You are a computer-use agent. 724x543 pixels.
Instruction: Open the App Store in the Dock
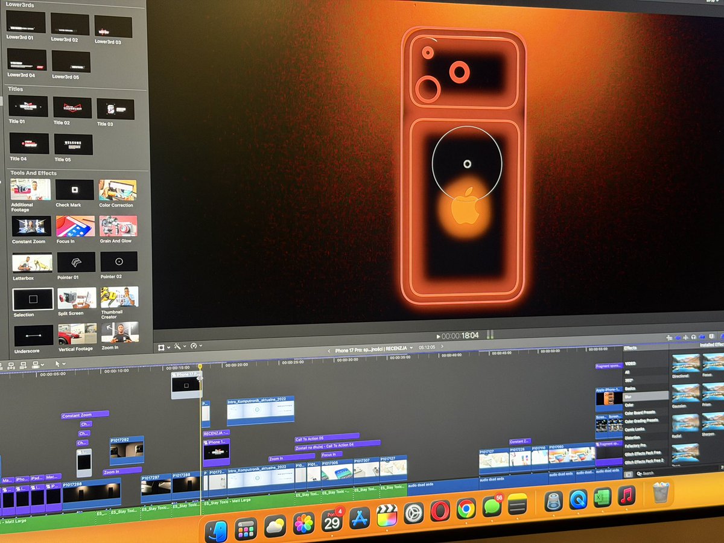360,518
